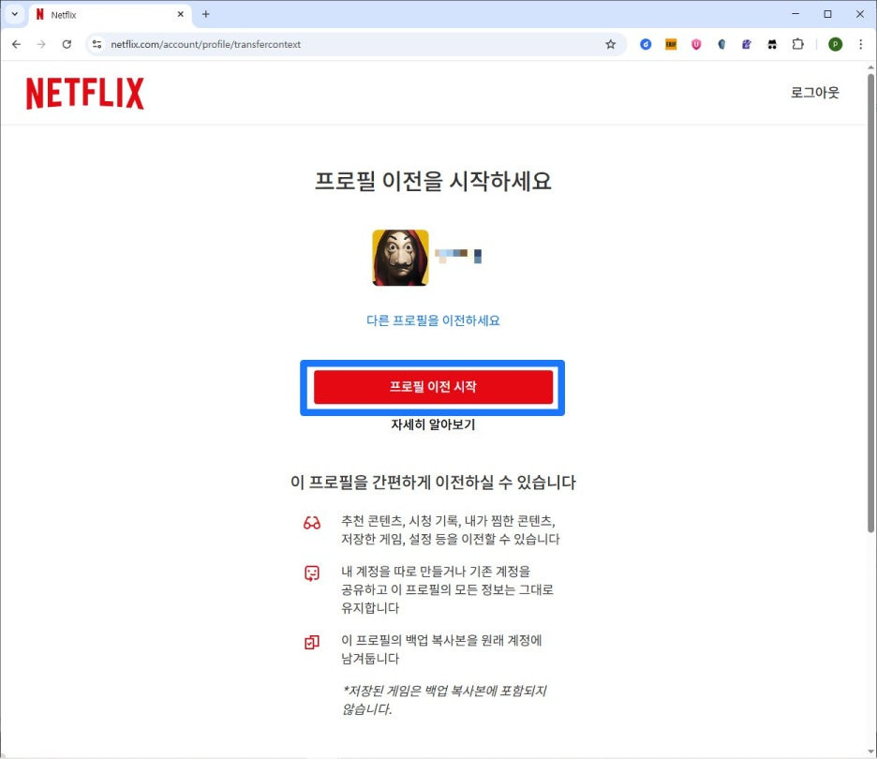Click the face icon beside 내 계정을 따로
877x759 pixels.
point(311,573)
